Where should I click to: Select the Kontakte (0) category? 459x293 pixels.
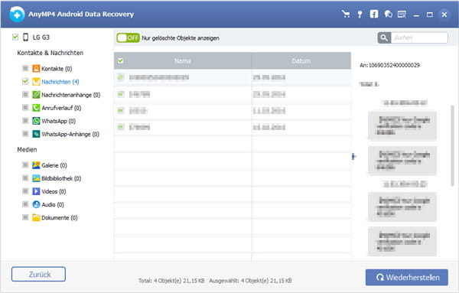click(57, 69)
